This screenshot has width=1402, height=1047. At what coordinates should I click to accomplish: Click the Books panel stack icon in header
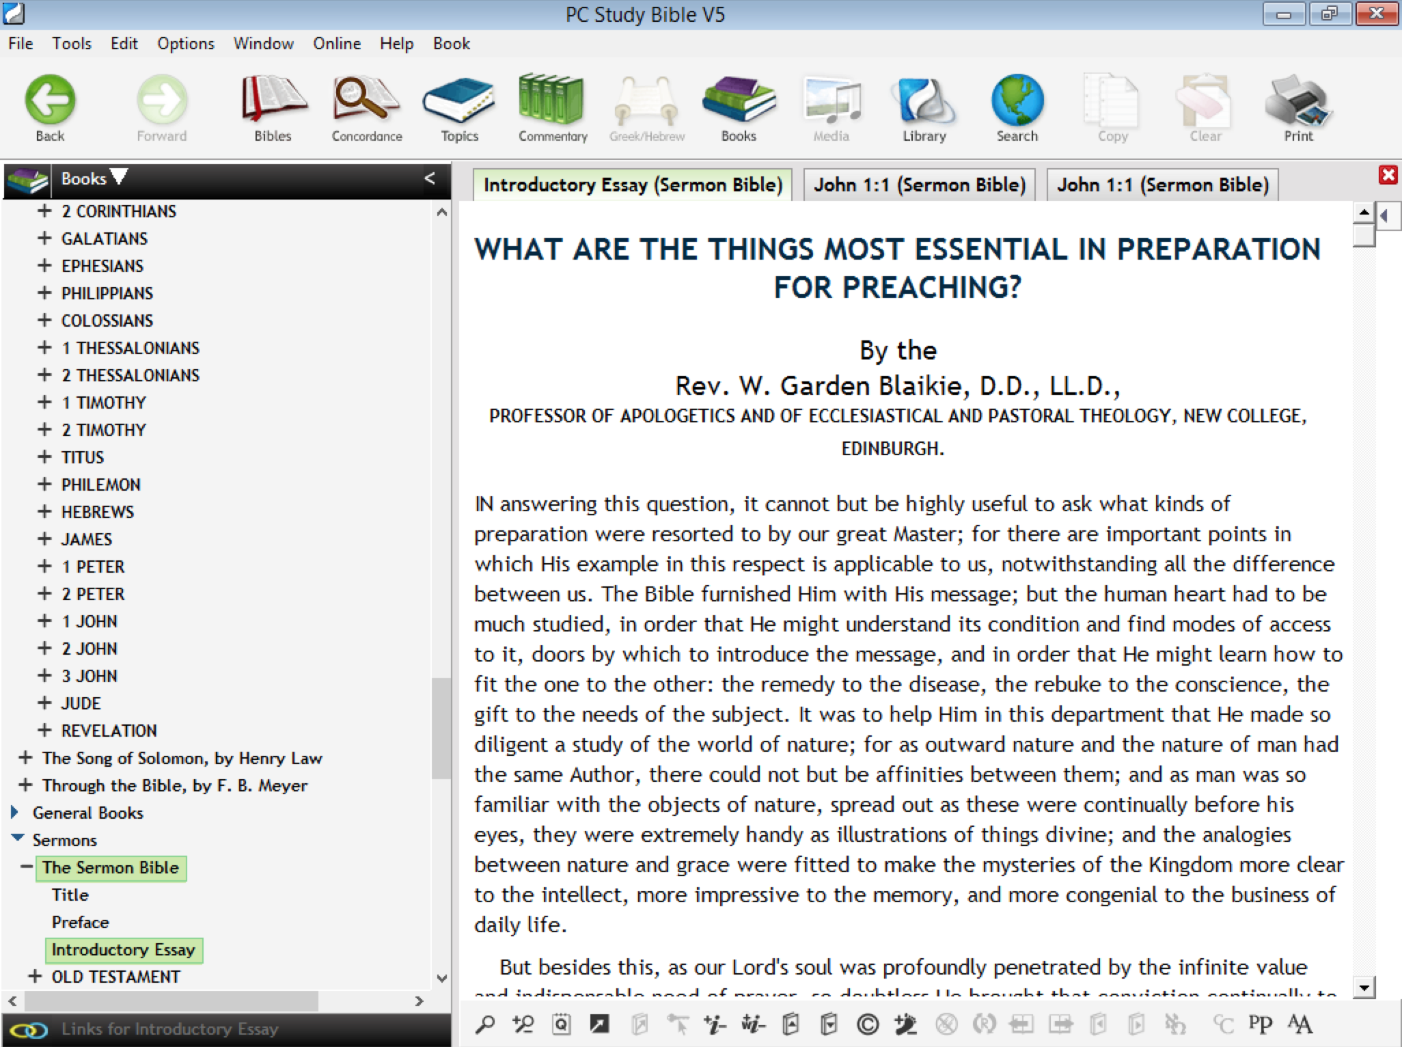27,180
